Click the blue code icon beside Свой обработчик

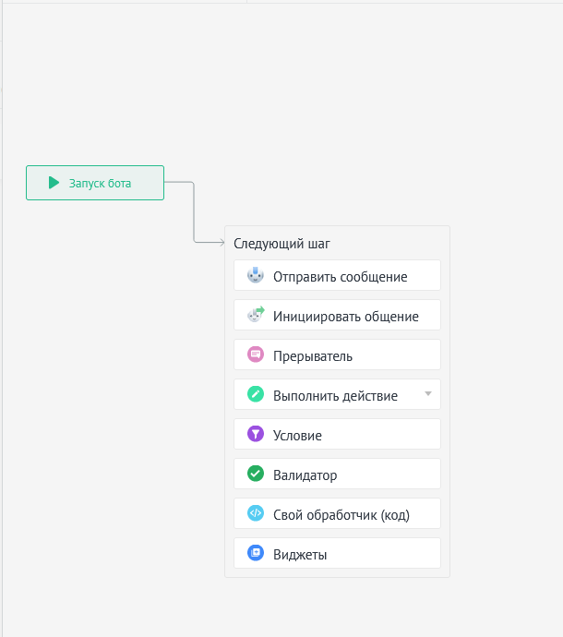tap(256, 513)
